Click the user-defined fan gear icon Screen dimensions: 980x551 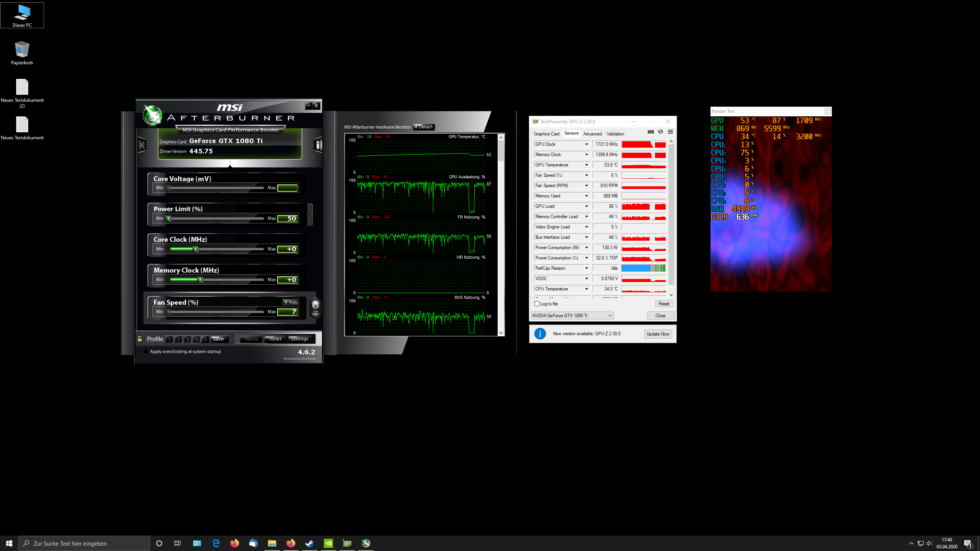pos(315,306)
